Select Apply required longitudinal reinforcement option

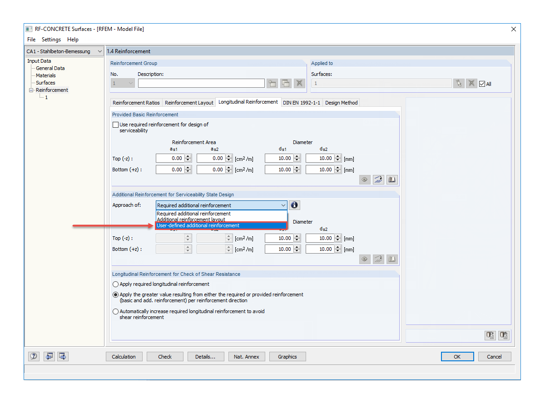[x=115, y=284]
